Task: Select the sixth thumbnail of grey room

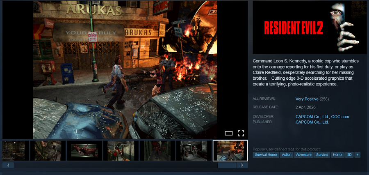Action: (194, 151)
